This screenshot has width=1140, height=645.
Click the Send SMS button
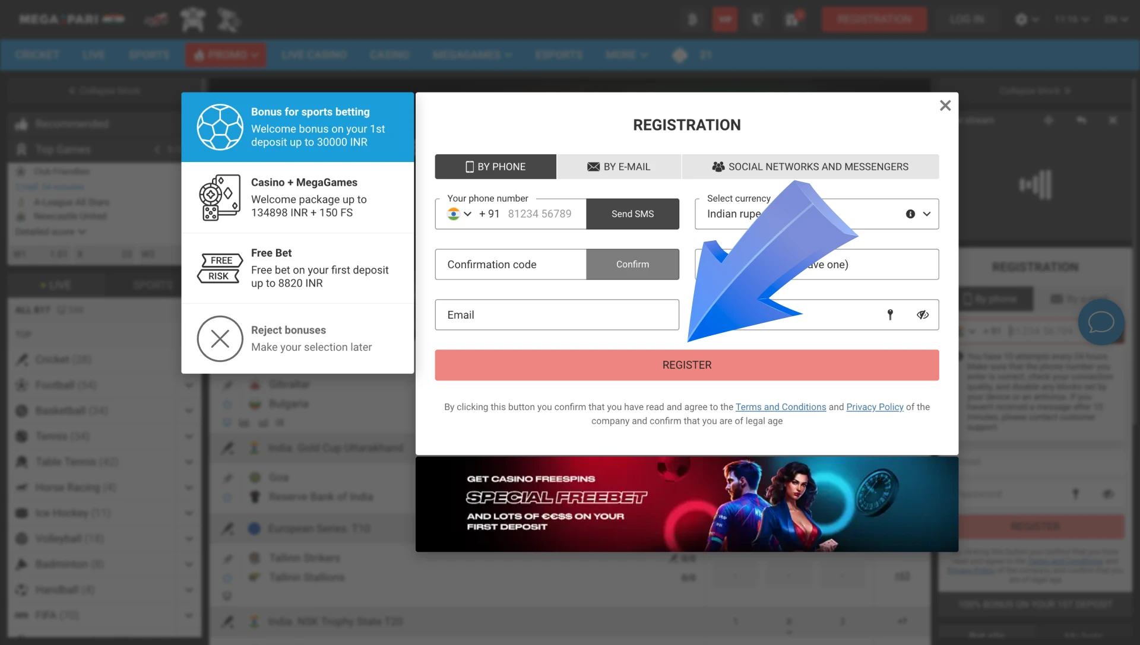point(633,214)
